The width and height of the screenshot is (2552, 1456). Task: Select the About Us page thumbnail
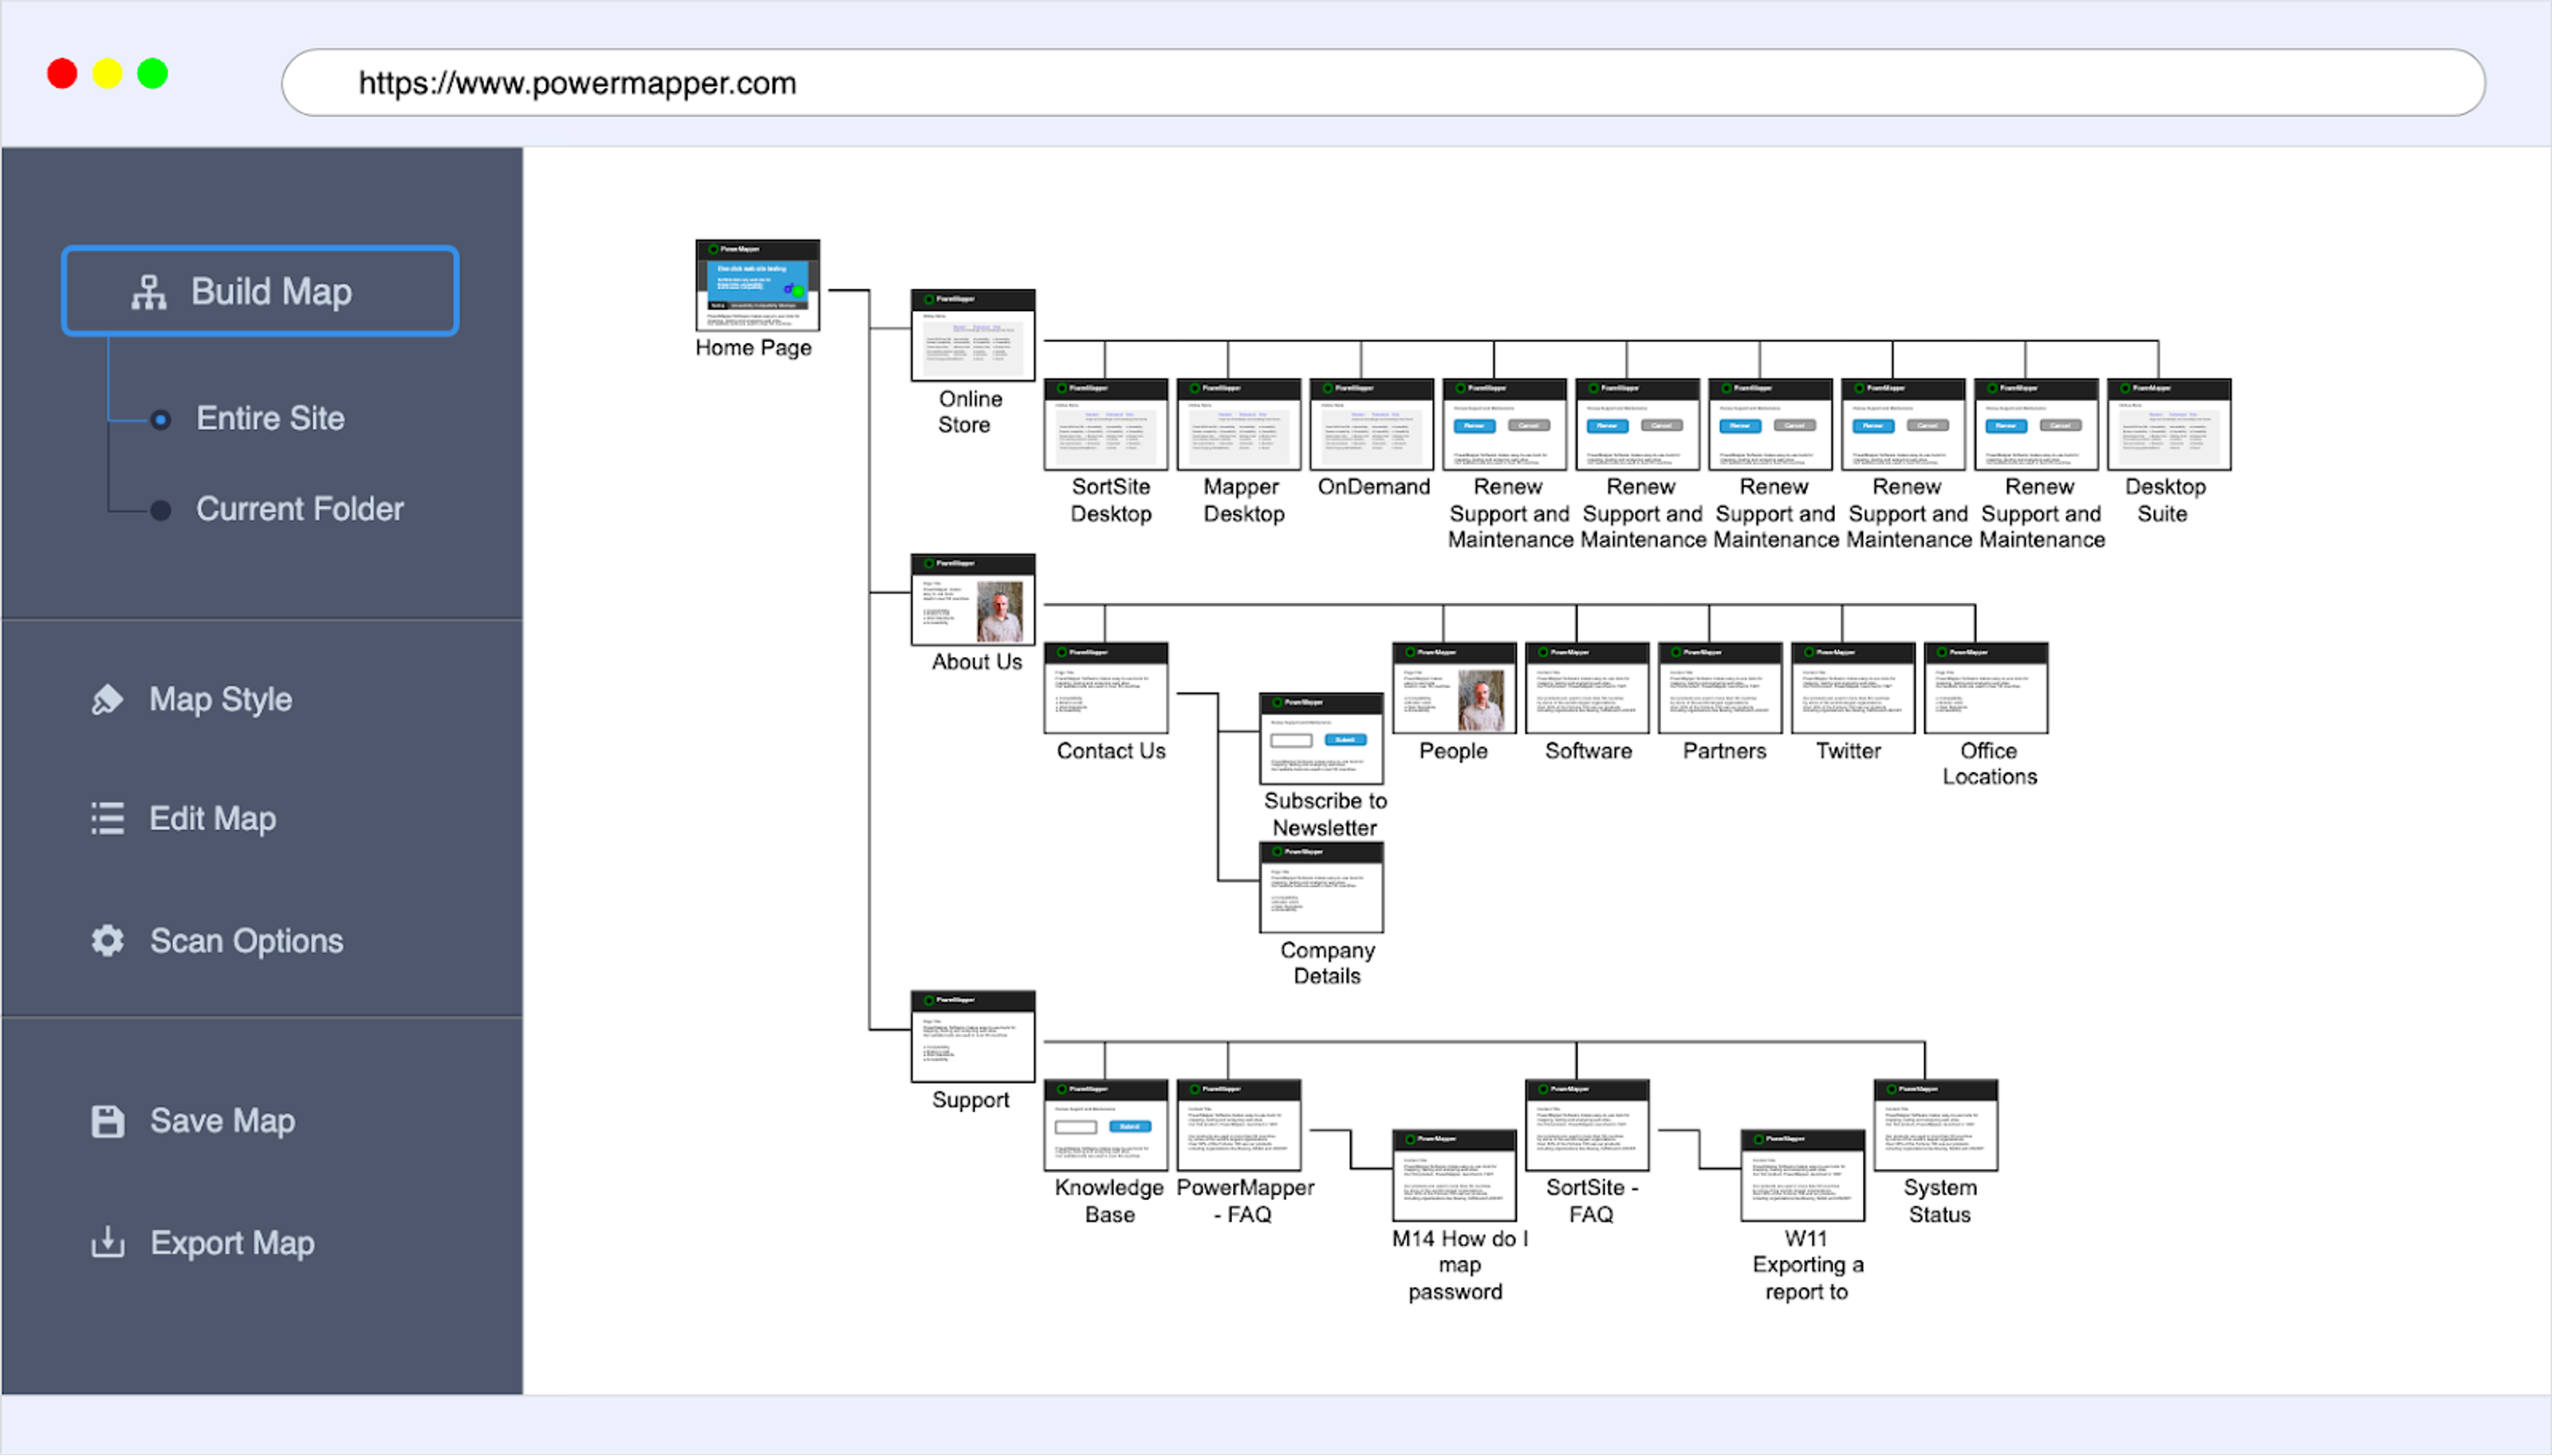972,599
